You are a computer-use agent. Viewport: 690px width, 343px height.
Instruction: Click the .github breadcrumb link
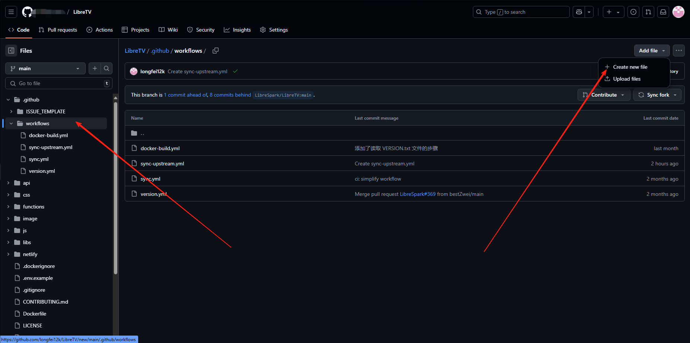160,51
